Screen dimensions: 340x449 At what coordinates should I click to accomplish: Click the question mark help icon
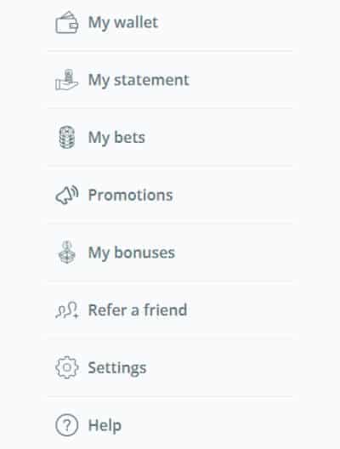(x=66, y=425)
